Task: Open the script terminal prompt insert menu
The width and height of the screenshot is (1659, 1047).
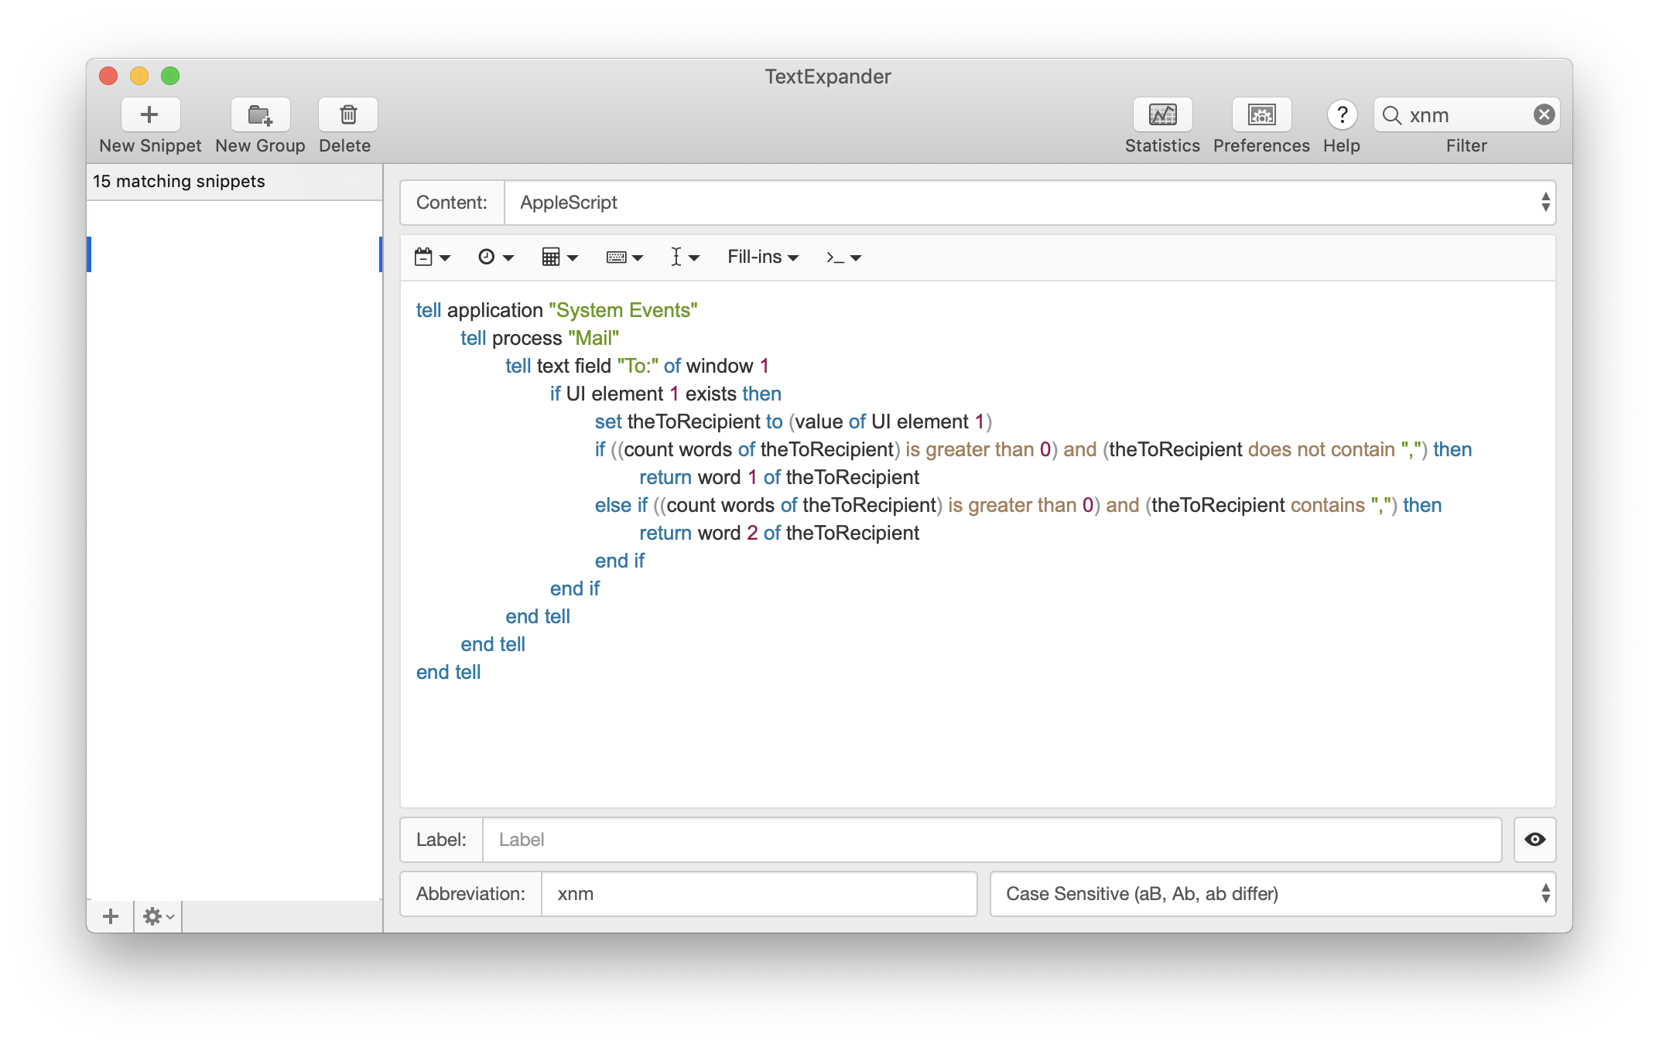Action: tap(843, 257)
